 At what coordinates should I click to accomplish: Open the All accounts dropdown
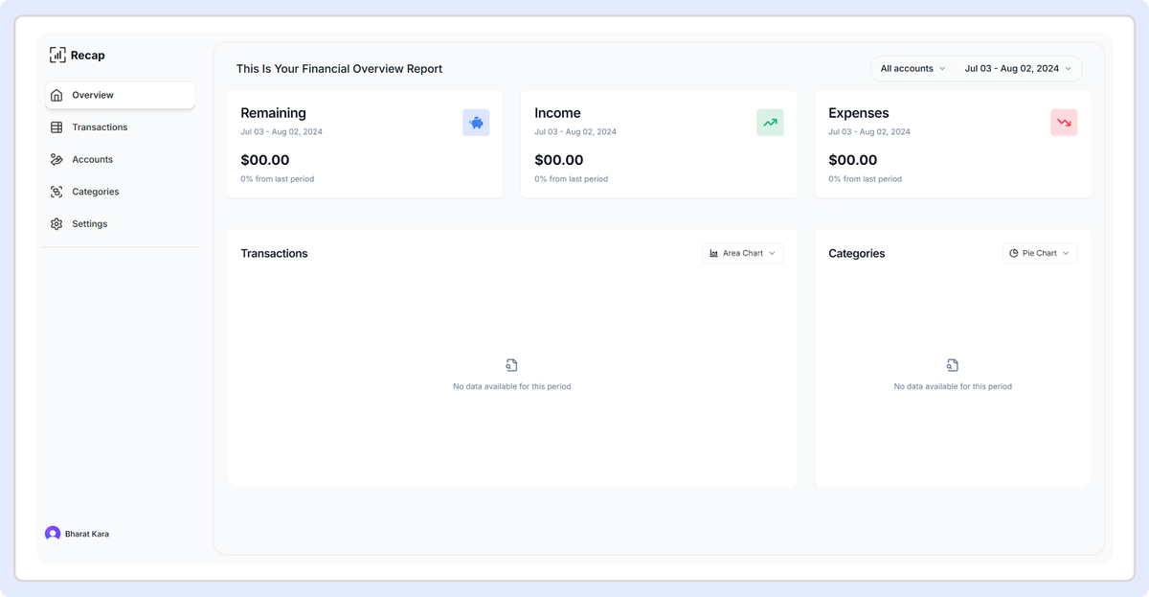(x=912, y=69)
